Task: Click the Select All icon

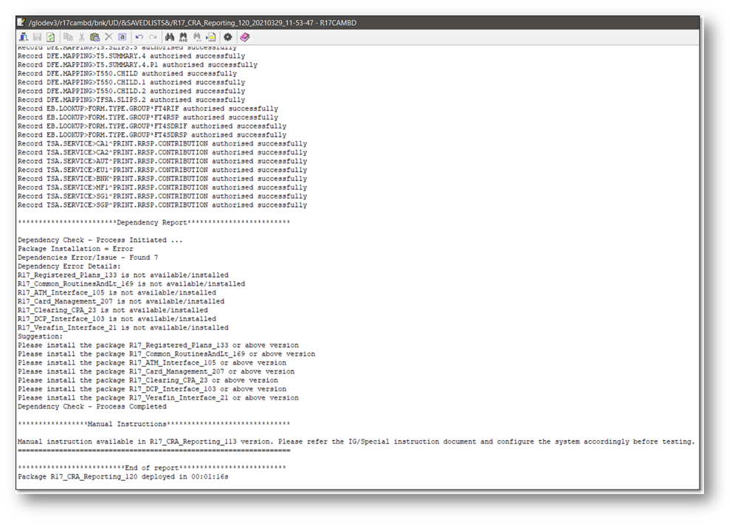Action: 122,37
